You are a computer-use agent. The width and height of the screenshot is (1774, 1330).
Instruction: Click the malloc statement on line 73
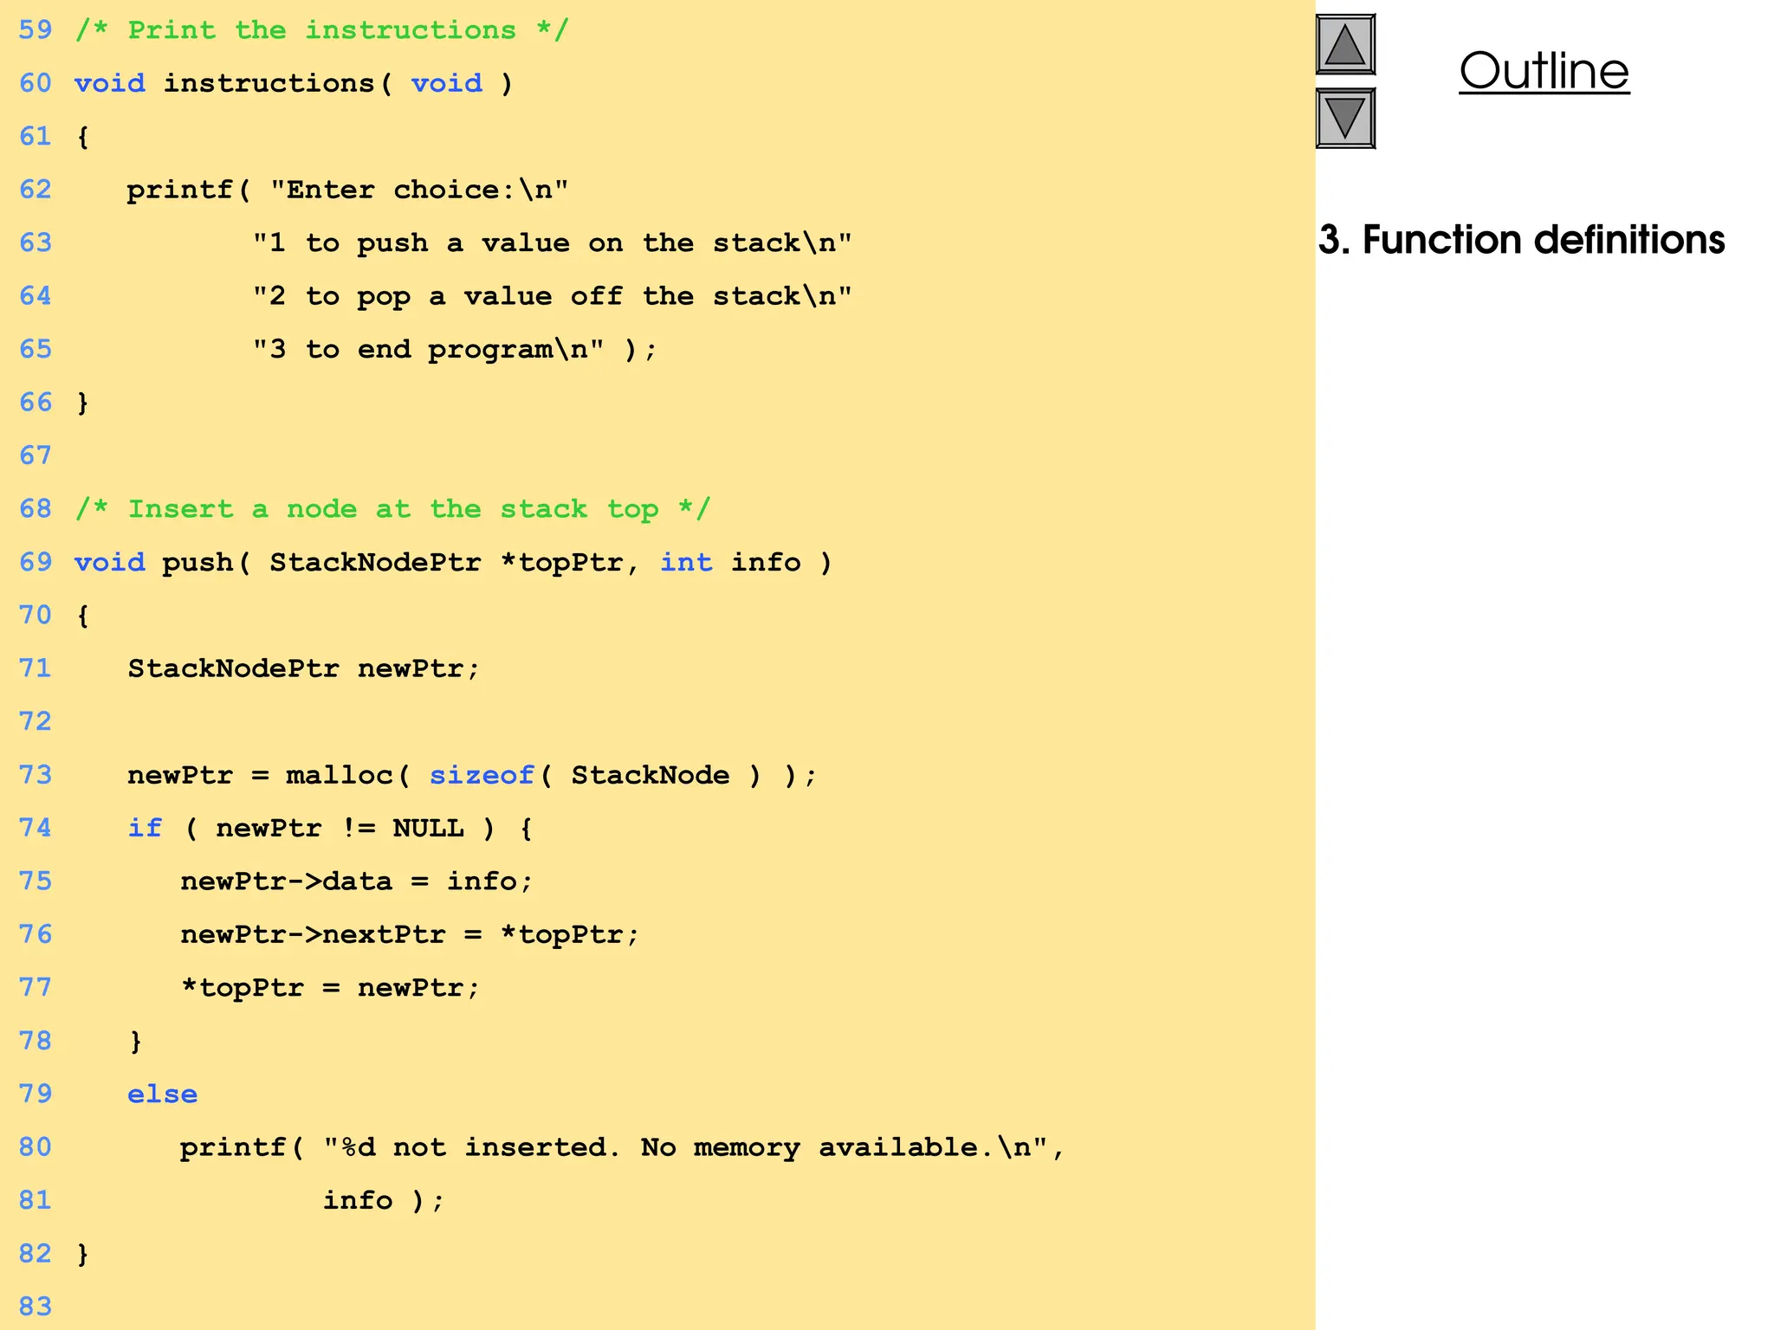pos(472,775)
